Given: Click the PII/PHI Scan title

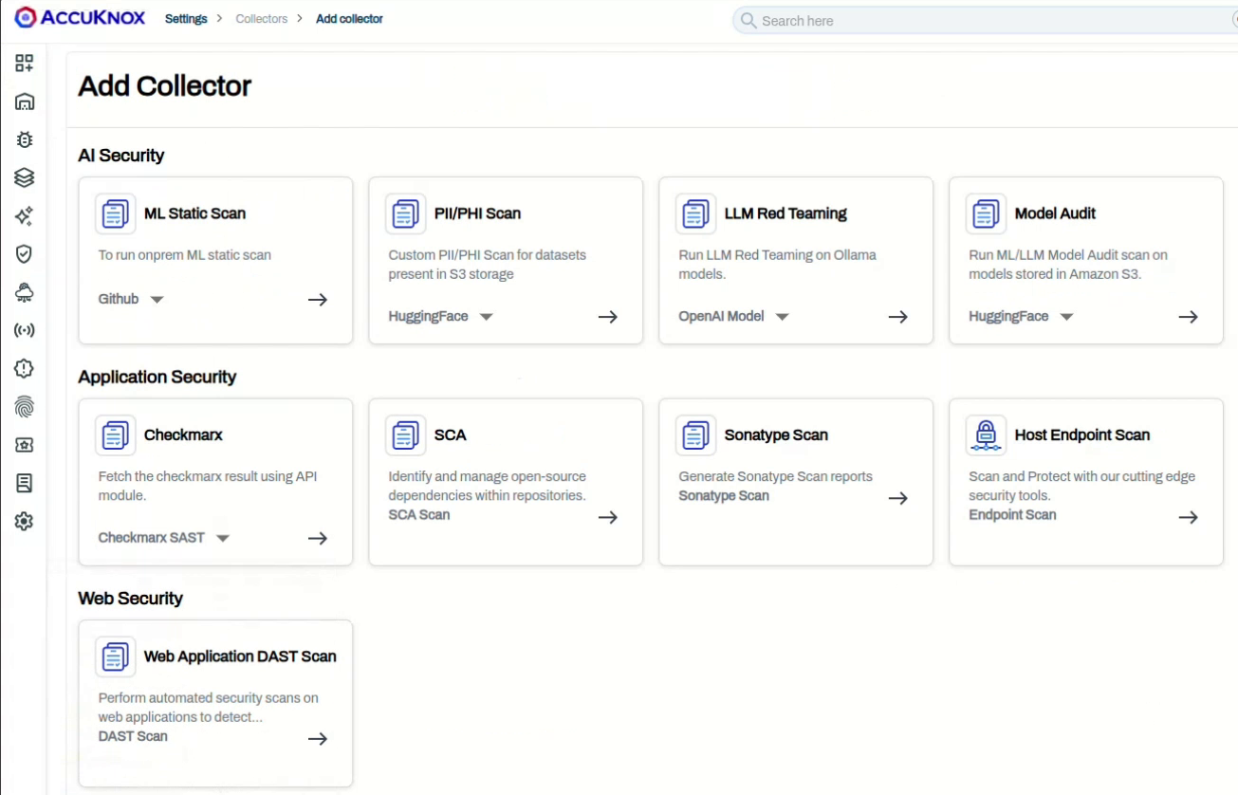Looking at the screenshot, I should (x=477, y=213).
